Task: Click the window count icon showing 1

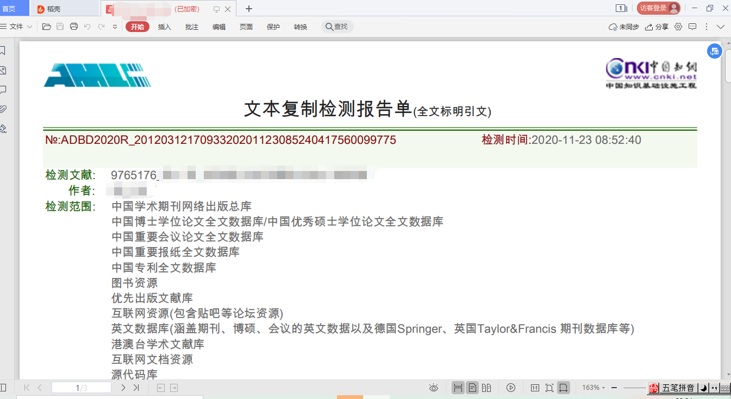Action: tap(621, 8)
